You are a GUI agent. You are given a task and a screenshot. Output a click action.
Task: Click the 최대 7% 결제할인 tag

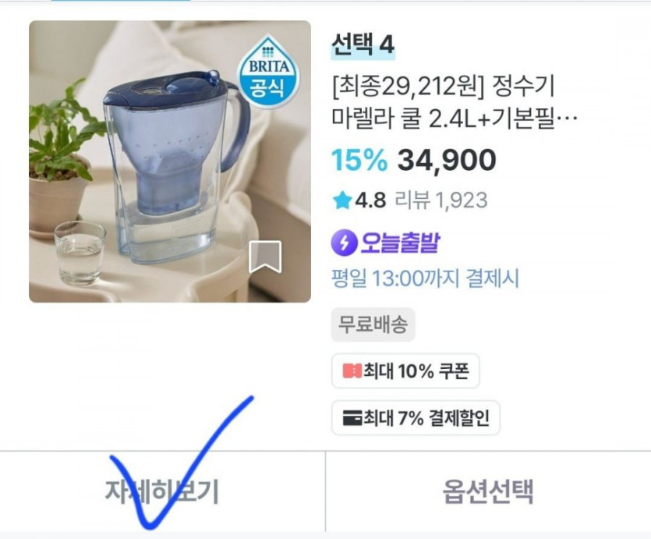click(x=416, y=418)
